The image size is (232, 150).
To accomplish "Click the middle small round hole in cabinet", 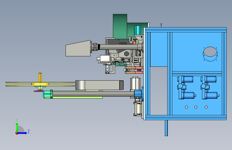I will pos(196,107).
